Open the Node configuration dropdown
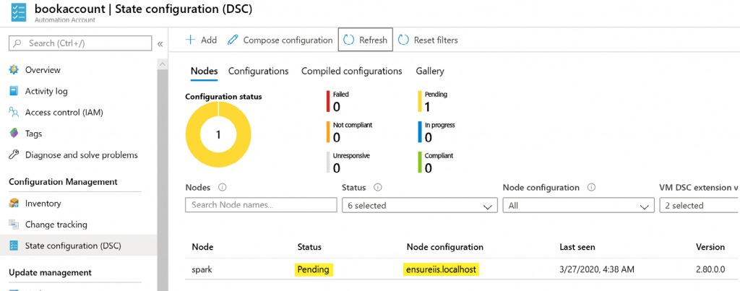Viewport: 740px width, 291px height. tap(578, 206)
